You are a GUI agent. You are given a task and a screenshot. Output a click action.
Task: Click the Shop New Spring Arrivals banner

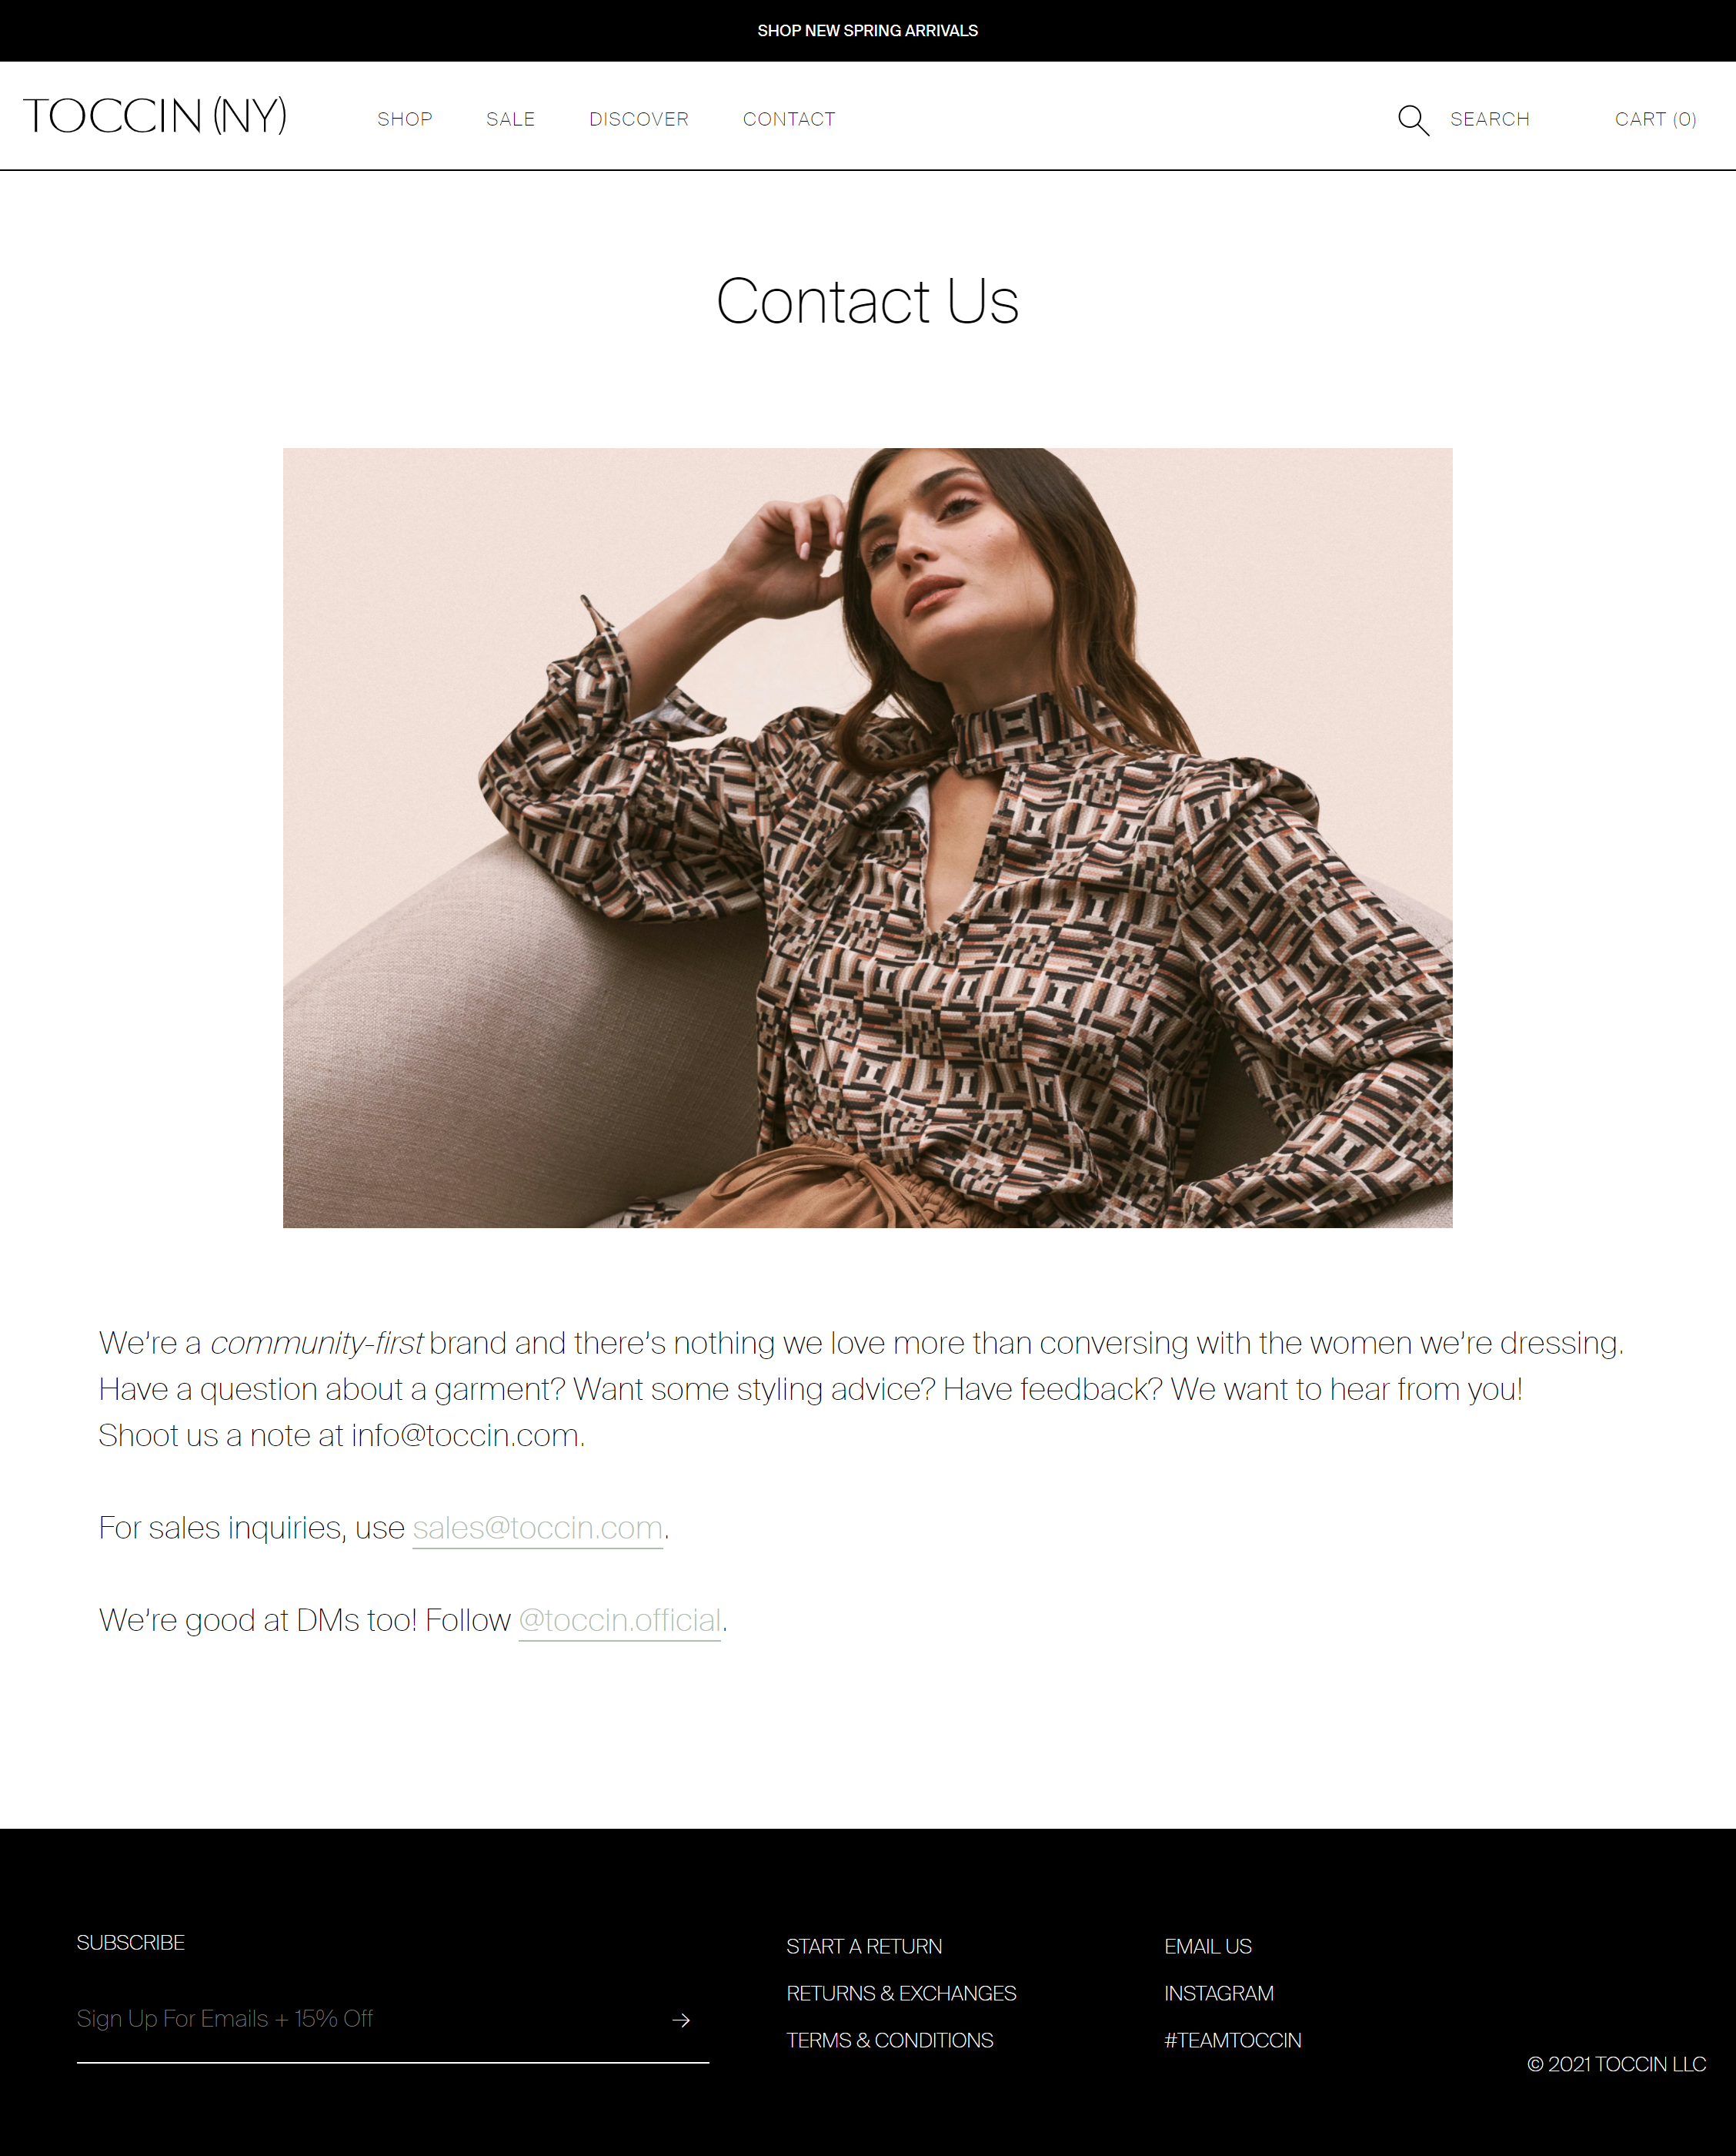click(x=868, y=31)
